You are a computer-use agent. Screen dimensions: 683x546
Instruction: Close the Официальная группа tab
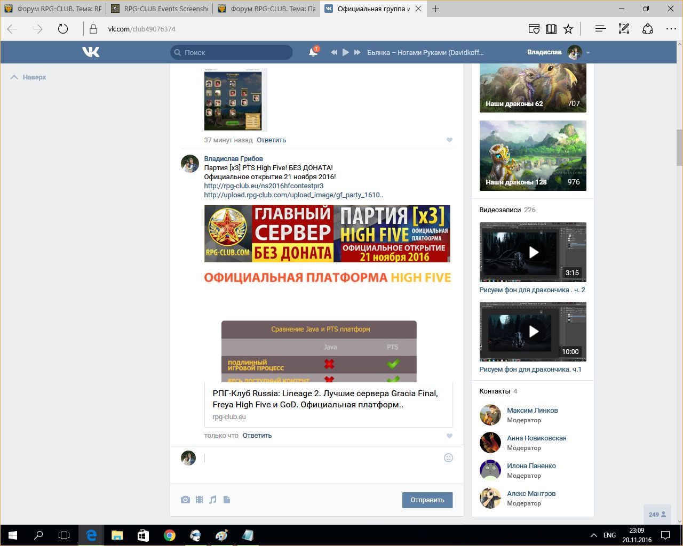(418, 9)
